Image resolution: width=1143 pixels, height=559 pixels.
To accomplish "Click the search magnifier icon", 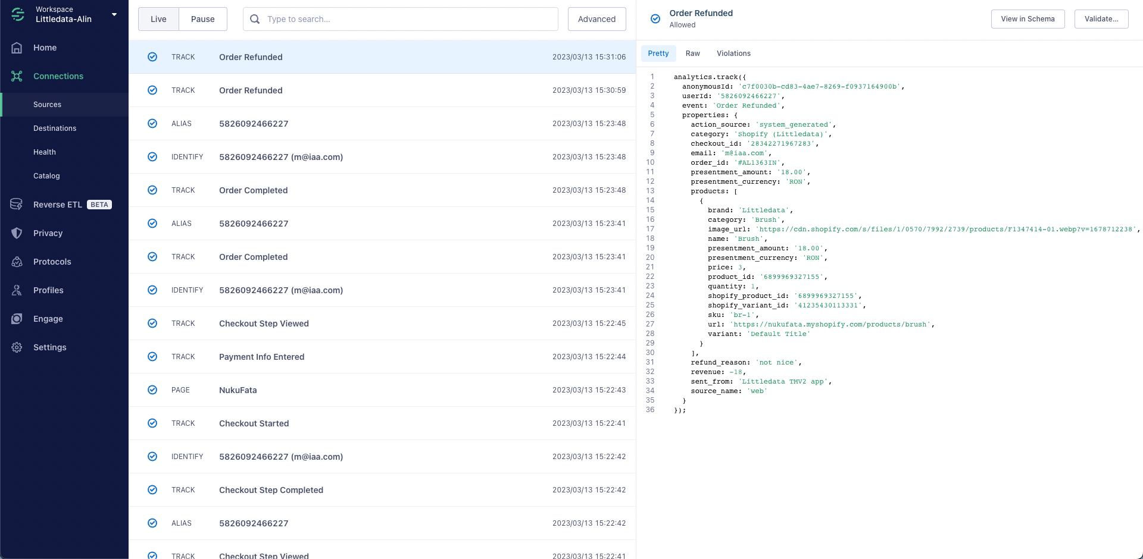I will tap(255, 19).
